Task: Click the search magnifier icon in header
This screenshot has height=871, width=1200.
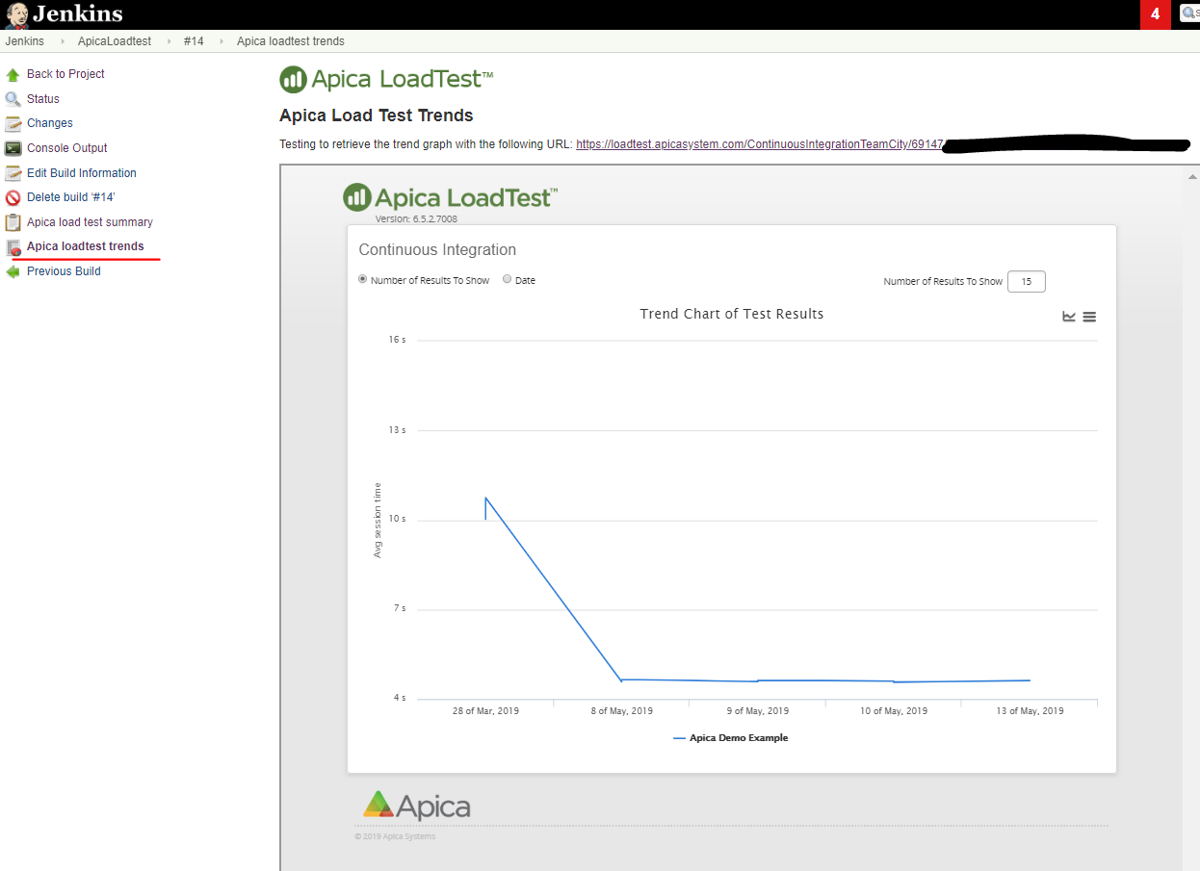Action: pyautogui.click(x=1187, y=13)
